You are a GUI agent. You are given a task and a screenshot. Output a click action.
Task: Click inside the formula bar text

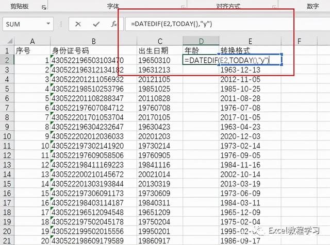pos(171,24)
